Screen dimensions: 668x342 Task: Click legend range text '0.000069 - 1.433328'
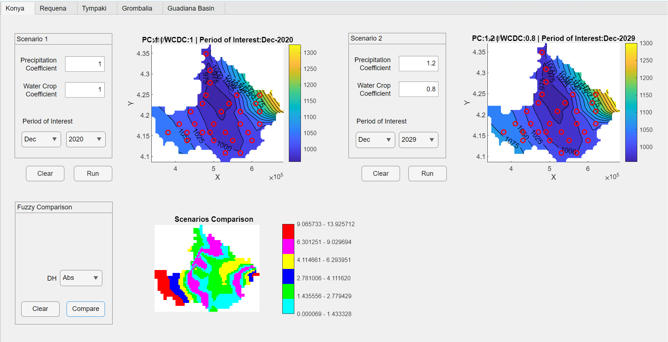coord(324,314)
